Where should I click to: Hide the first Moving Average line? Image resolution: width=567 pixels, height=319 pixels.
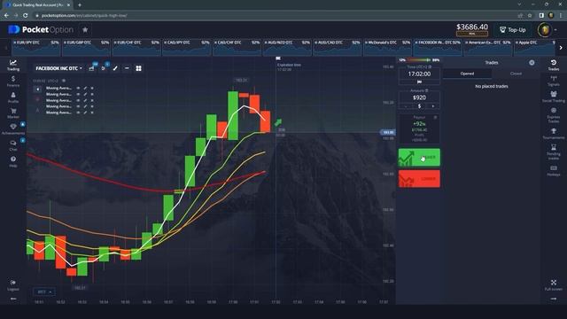[x=78, y=88]
